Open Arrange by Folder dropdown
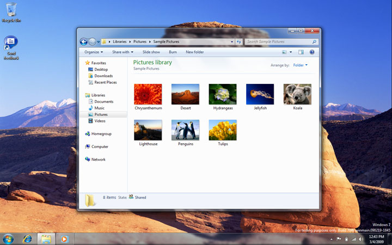The width and height of the screenshot is (392, 245). 300,65
